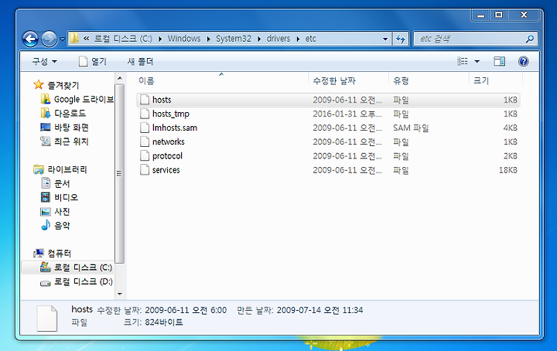Open 문서 documents library
Viewport: 557px width, 351px height.
(62, 183)
